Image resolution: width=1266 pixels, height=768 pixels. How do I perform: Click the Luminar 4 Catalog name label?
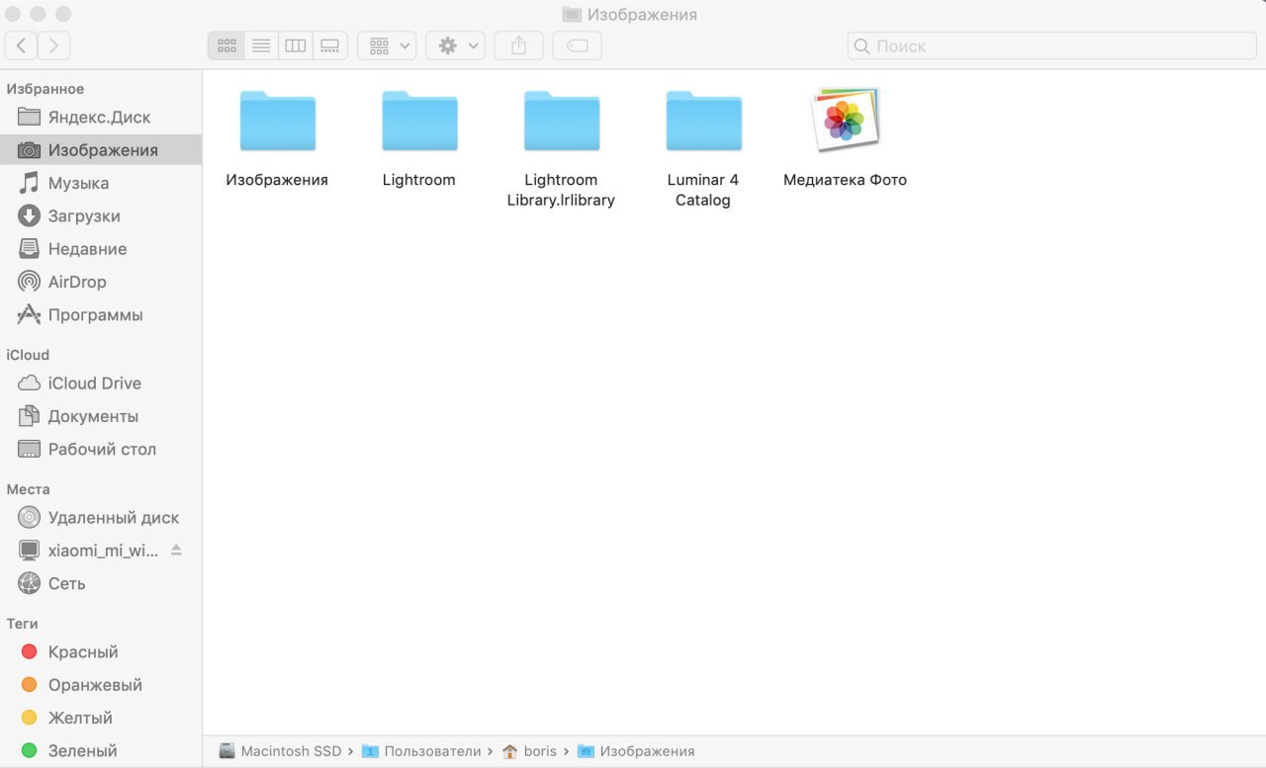[703, 190]
